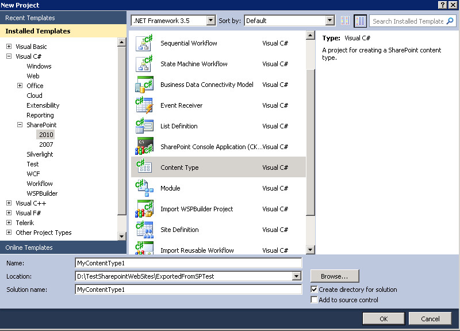Collapse the Visual C# node
The height and width of the screenshot is (331, 460).
(9, 56)
